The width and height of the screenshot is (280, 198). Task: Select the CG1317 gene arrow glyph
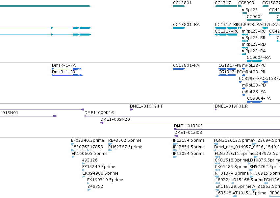pyautogui.click(x=226, y=6)
